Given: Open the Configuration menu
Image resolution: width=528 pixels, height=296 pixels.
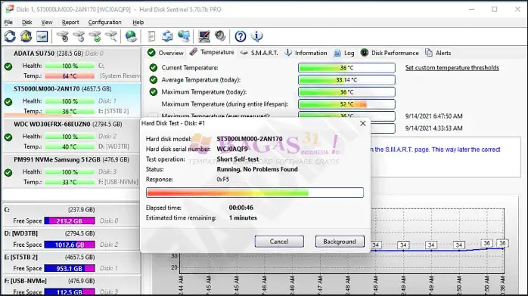Looking at the screenshot, I should (104, 22).
